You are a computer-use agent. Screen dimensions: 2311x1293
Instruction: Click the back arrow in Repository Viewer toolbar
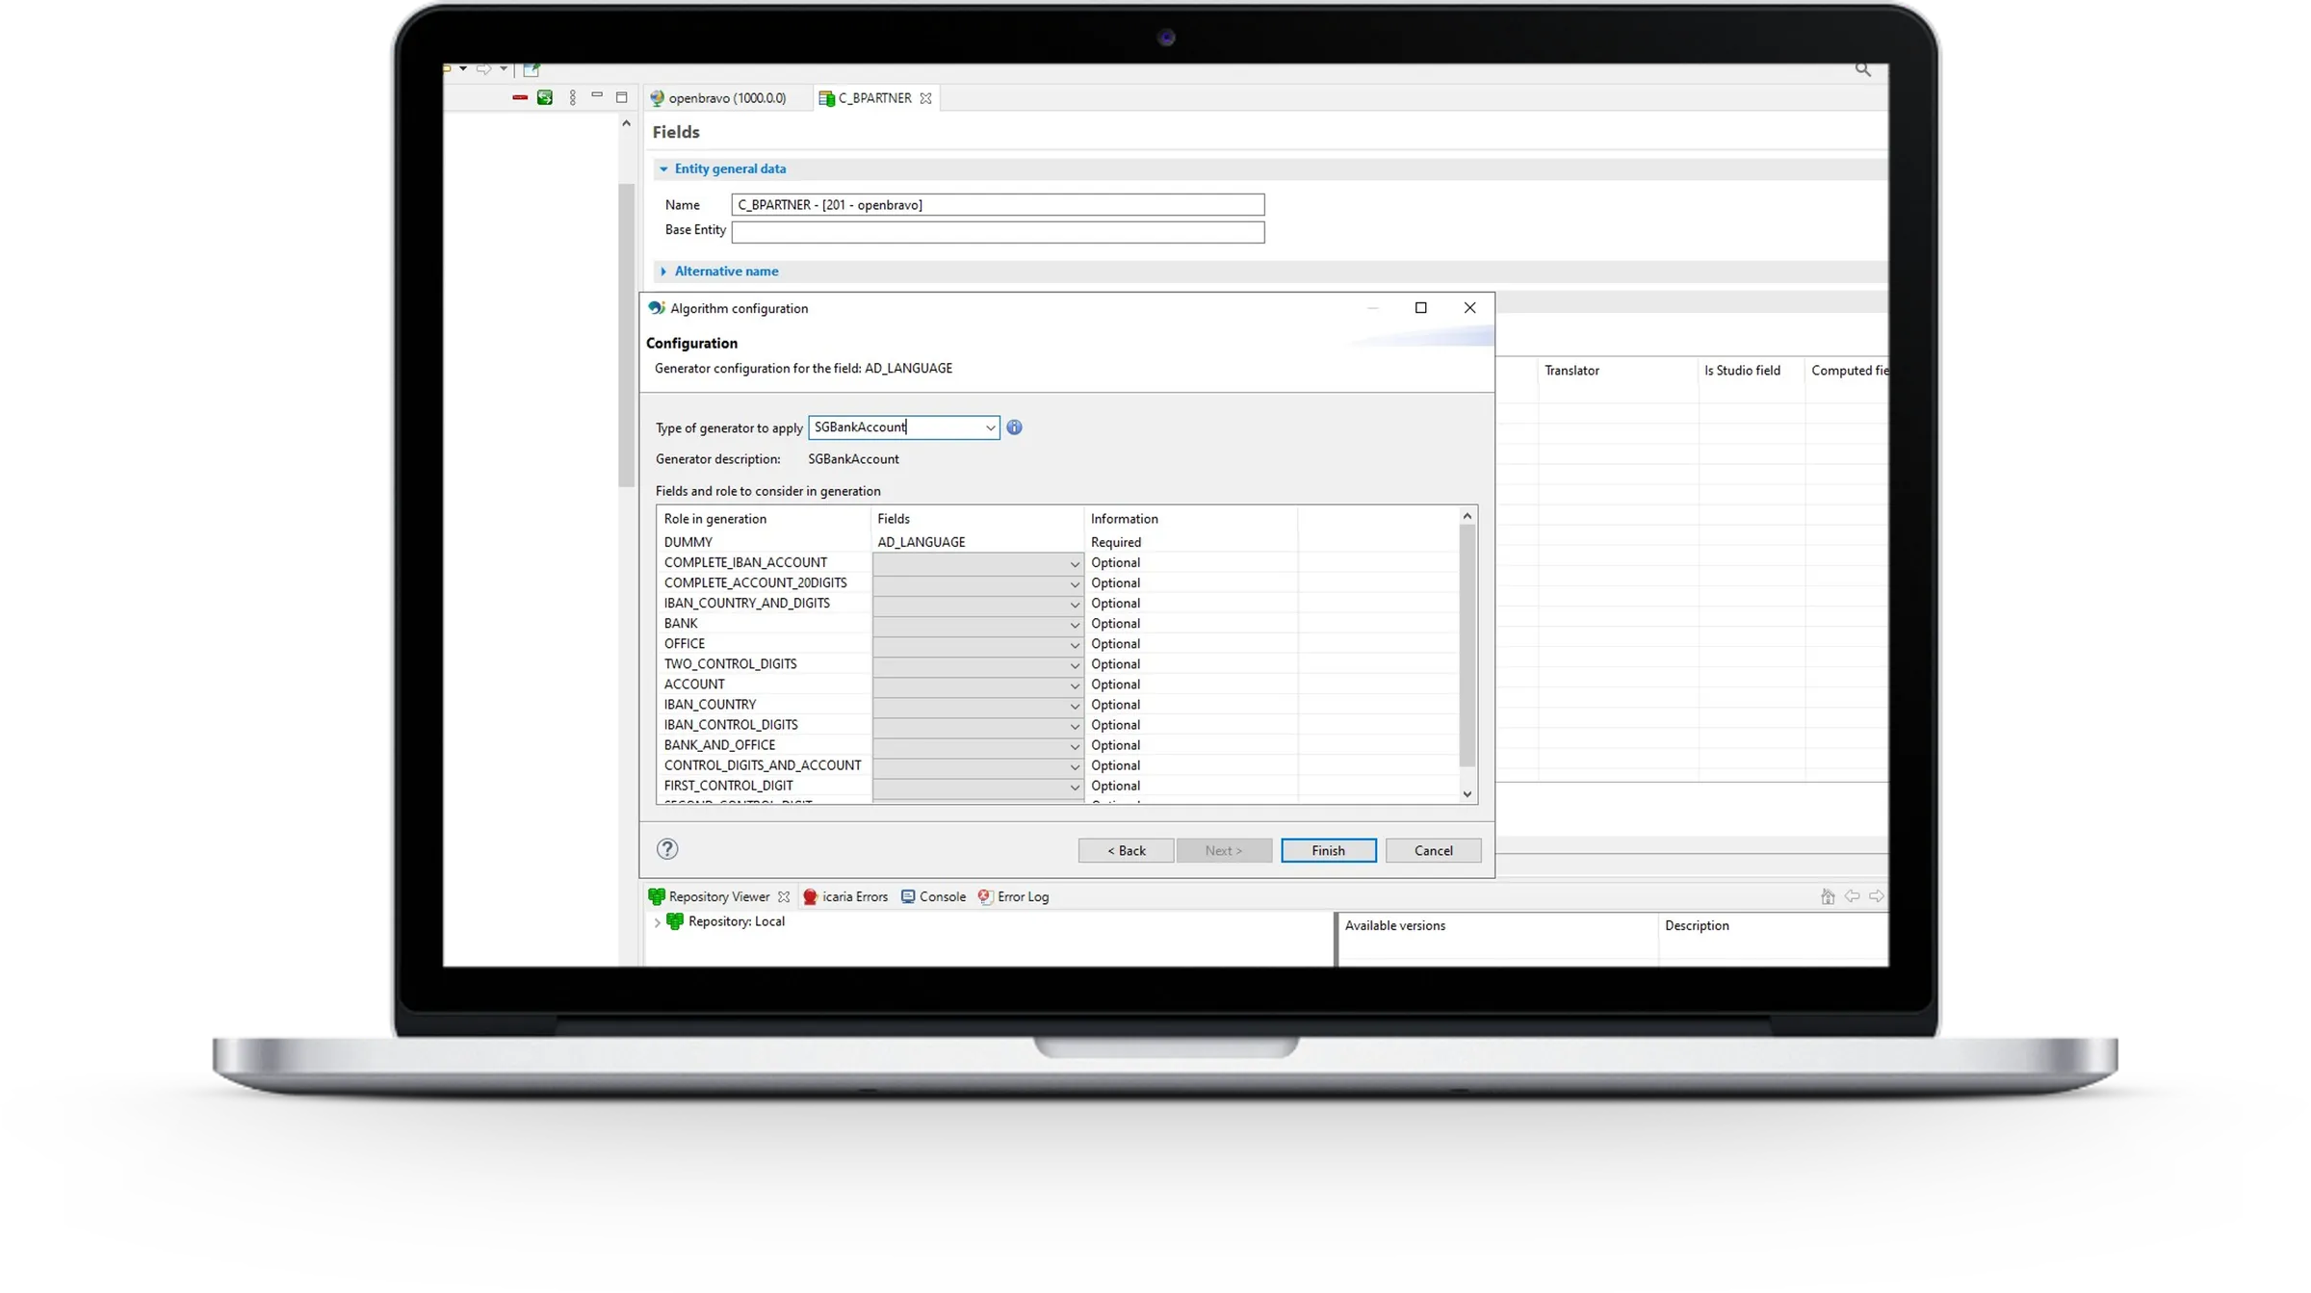1852,896
